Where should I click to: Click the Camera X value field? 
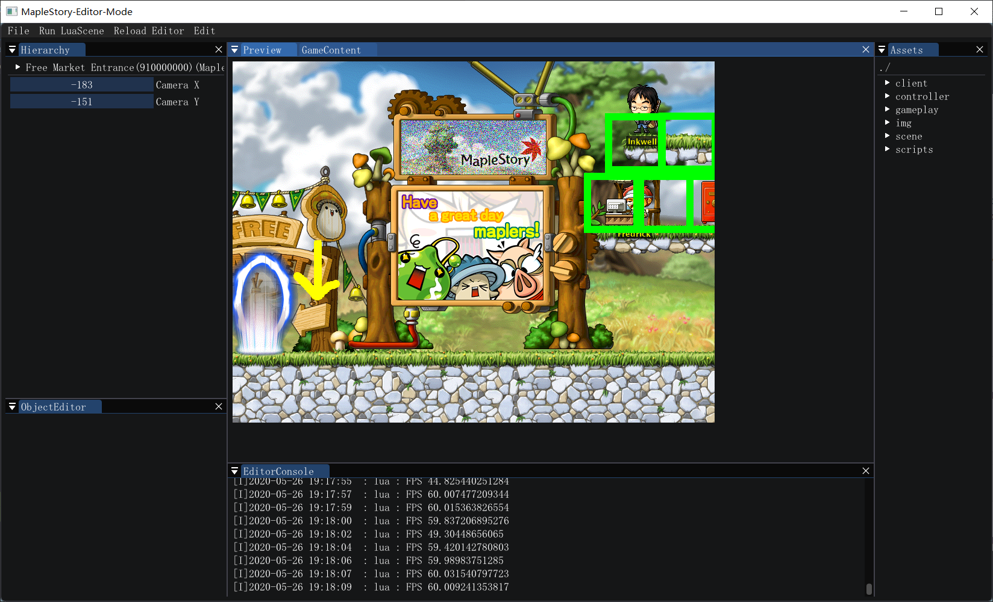[82, 85]
